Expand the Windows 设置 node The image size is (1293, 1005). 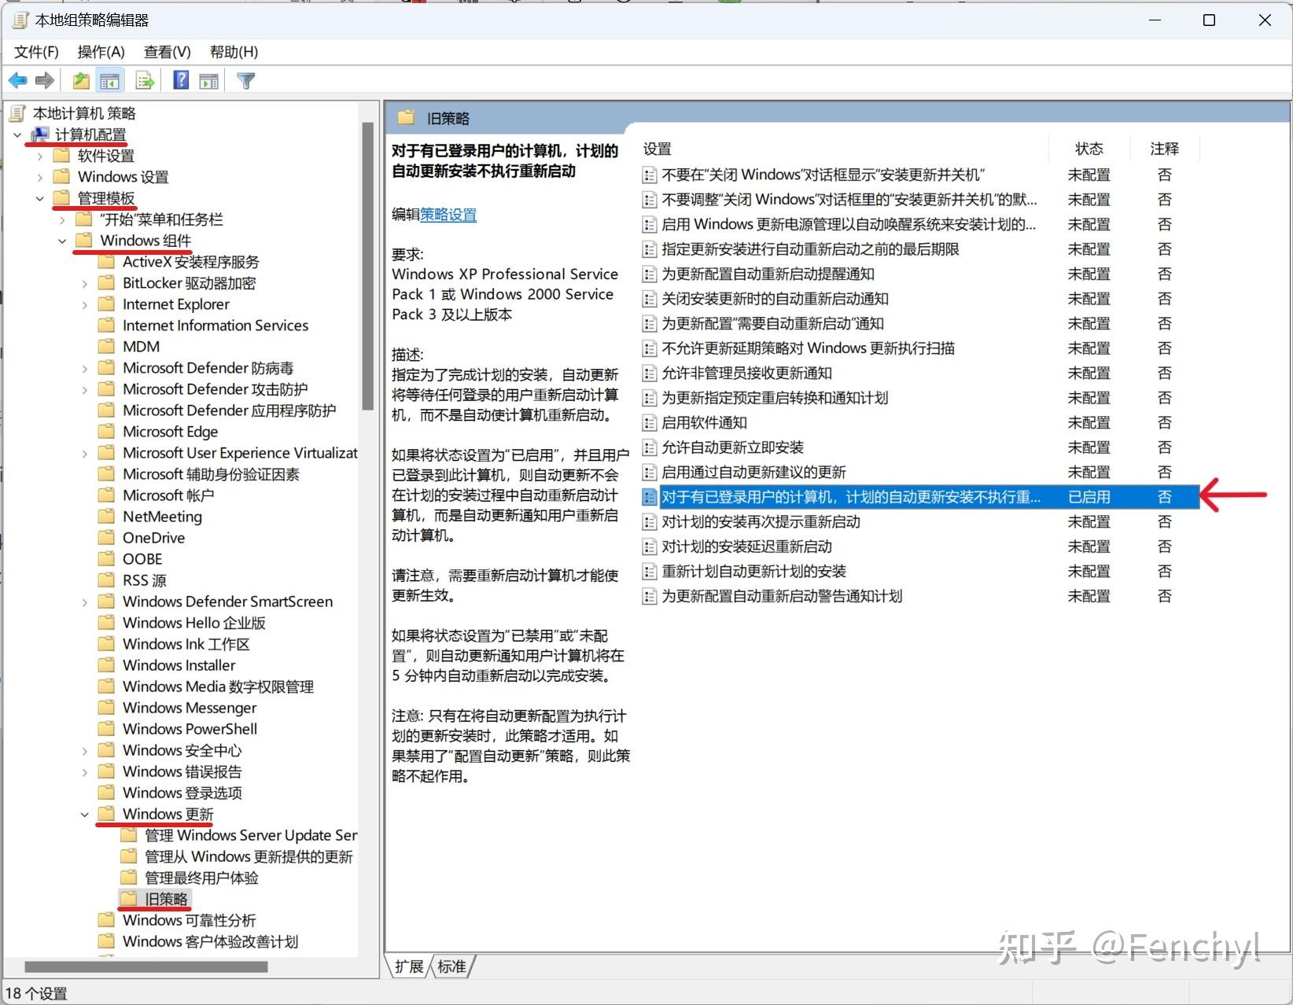40,177
